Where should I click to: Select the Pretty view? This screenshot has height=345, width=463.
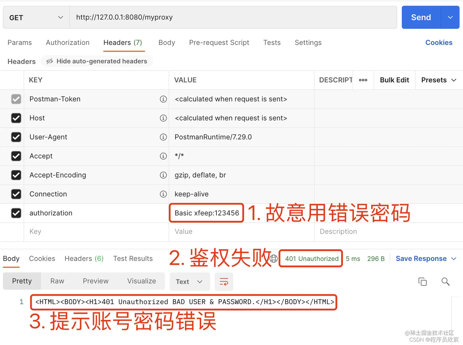22,281
